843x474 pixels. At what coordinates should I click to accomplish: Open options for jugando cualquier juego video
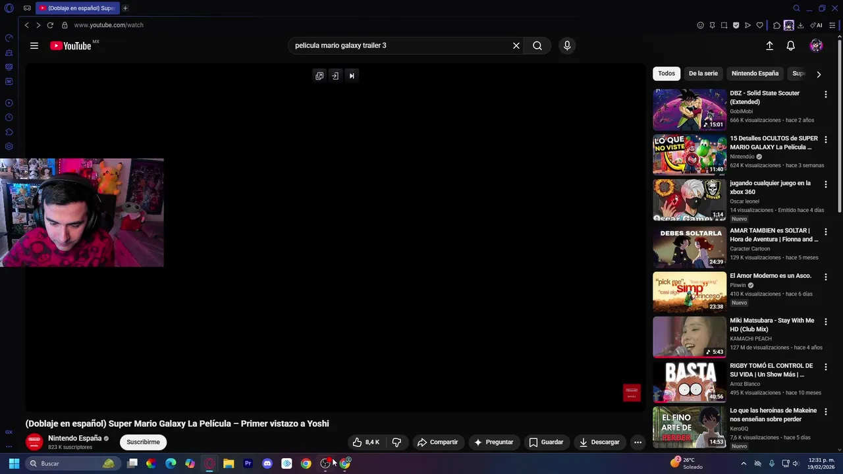(x=825, y=185)
